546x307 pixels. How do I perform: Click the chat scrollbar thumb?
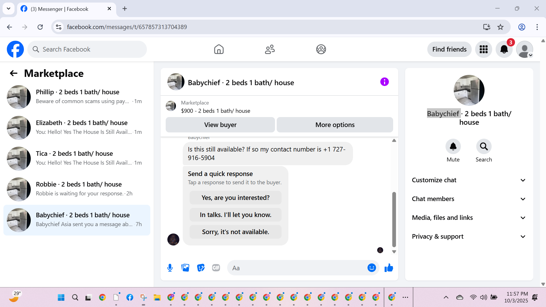pyautogui.click(x=394, y=219)
